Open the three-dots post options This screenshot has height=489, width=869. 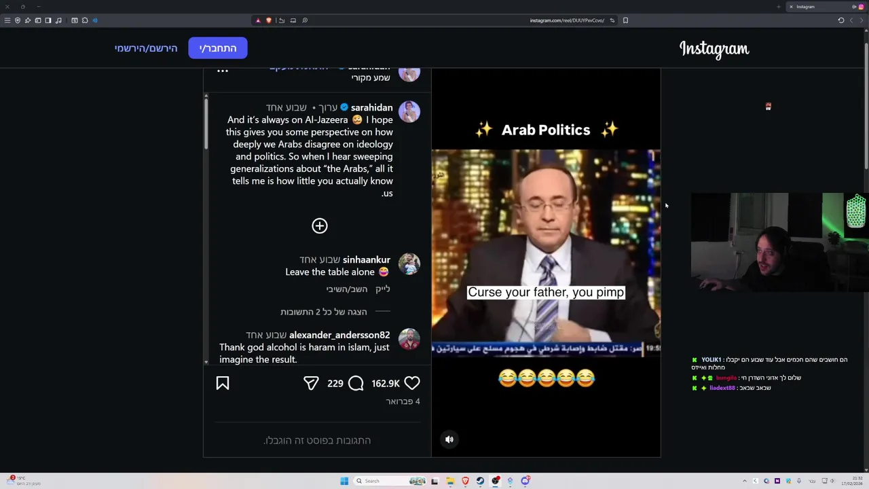223,71
